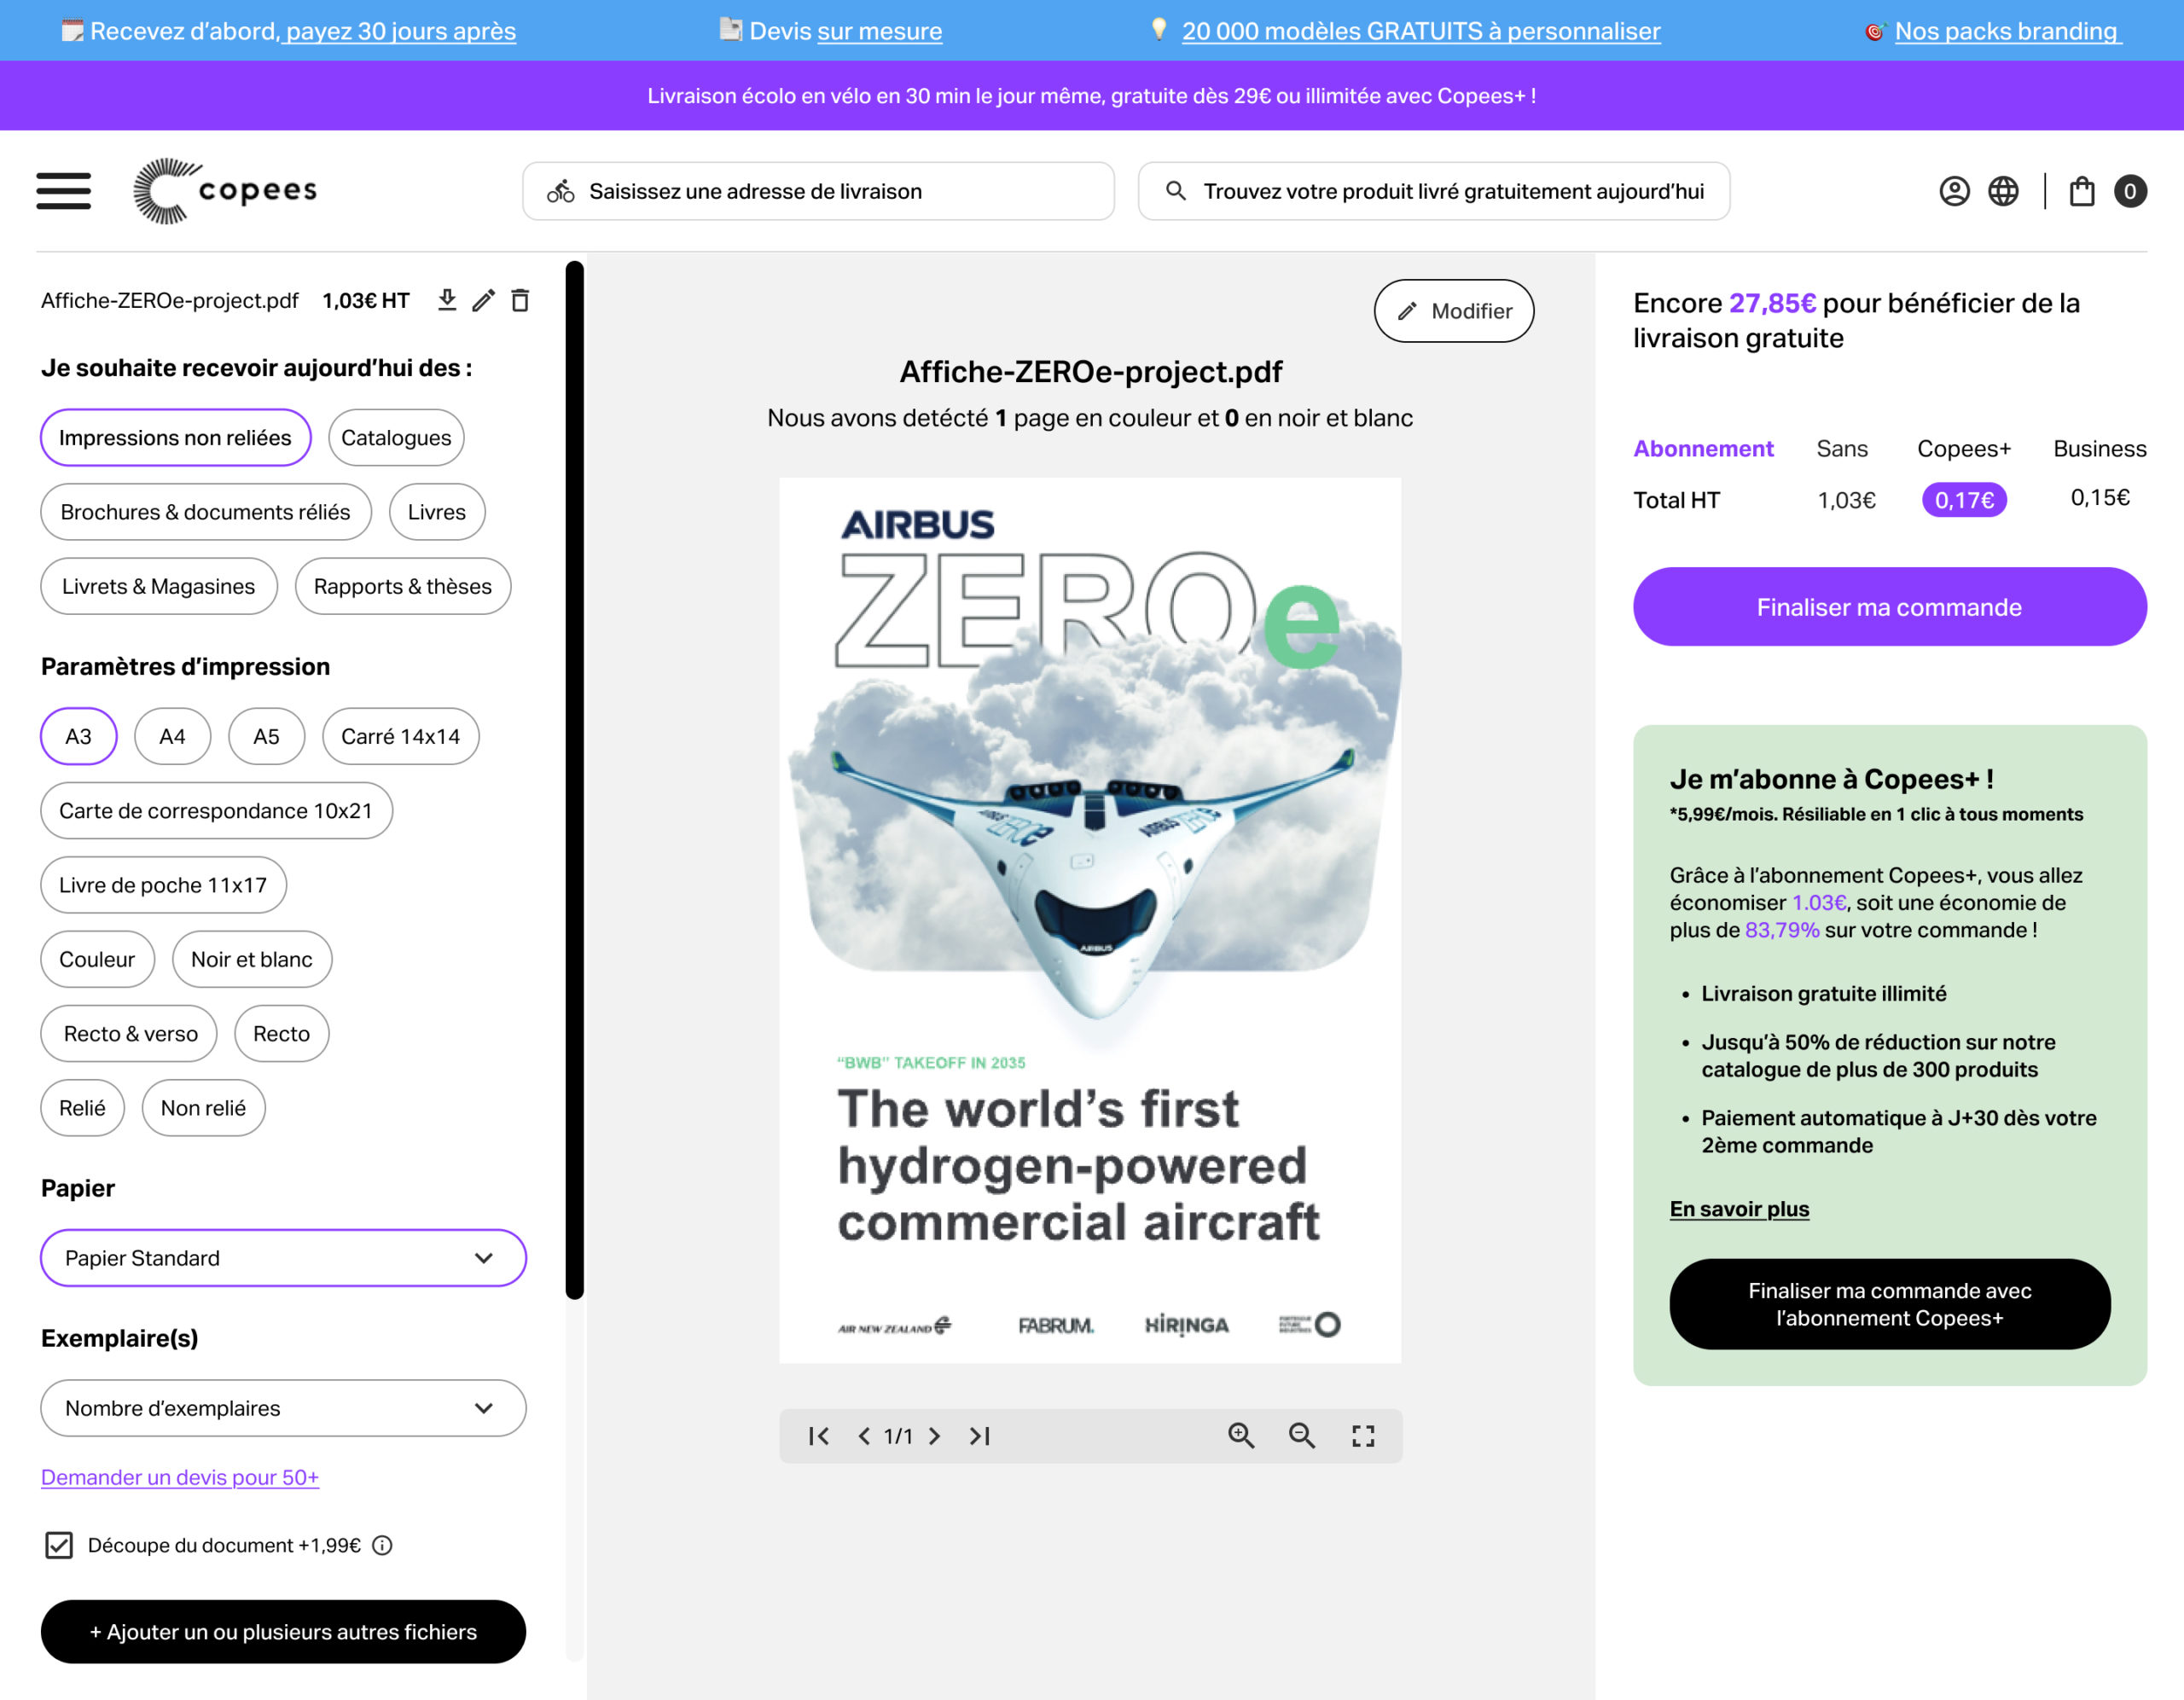
Task: Finalize order with Copees+ subscription
Action: [1889, 1304]
